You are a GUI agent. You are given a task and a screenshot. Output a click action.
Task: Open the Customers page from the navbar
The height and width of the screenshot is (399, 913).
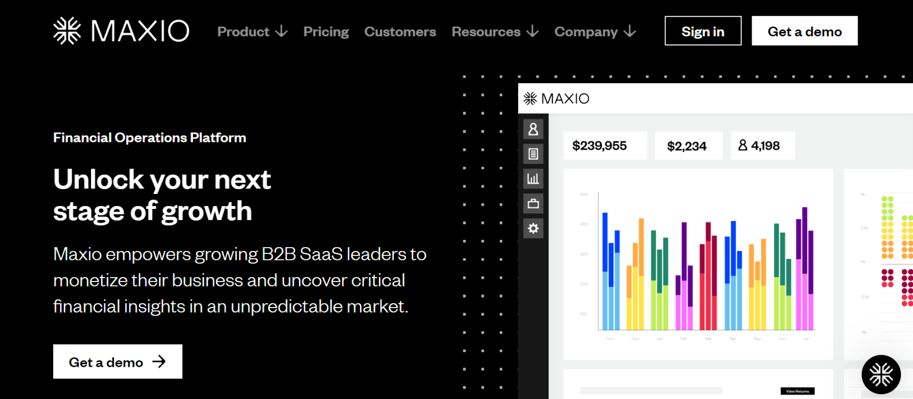(400, 32)
